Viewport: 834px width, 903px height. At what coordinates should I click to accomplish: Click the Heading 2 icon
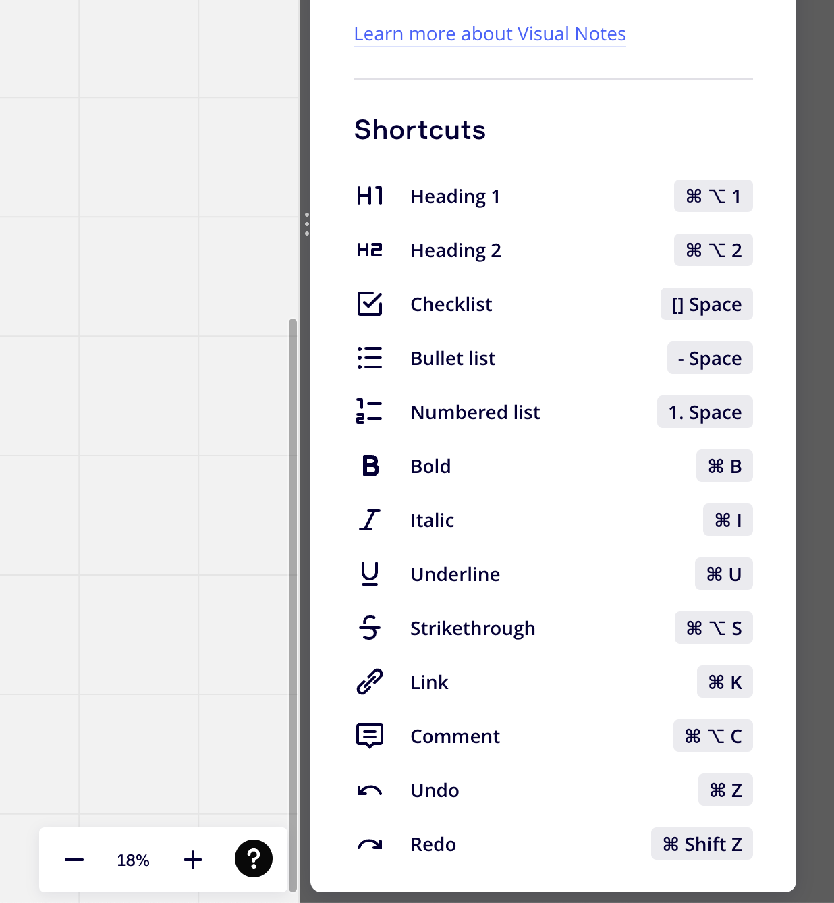tap(370, 250)
